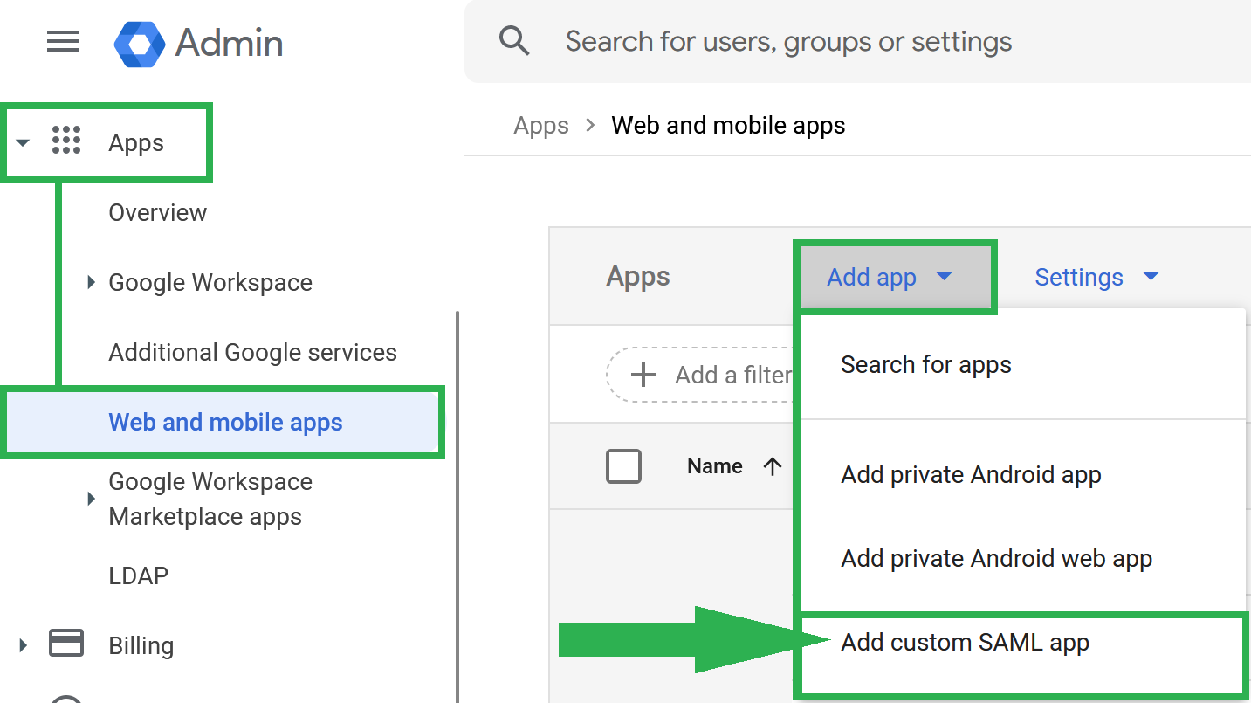
Task: Expand the Google Workspace tree arrow
Action: 91,282
